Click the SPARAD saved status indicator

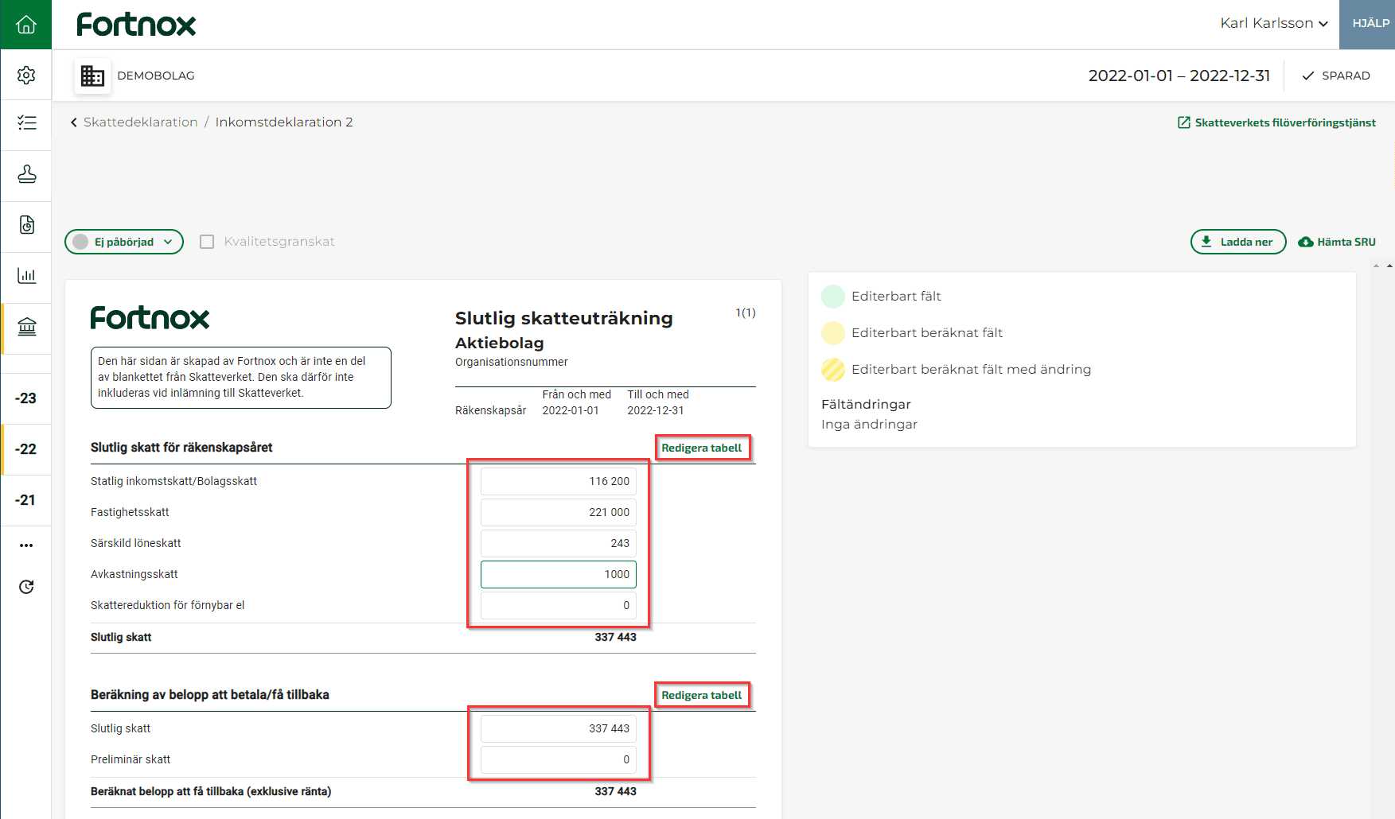pos(1336,76)
